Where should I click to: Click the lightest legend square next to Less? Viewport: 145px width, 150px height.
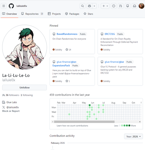click(120, 125)
